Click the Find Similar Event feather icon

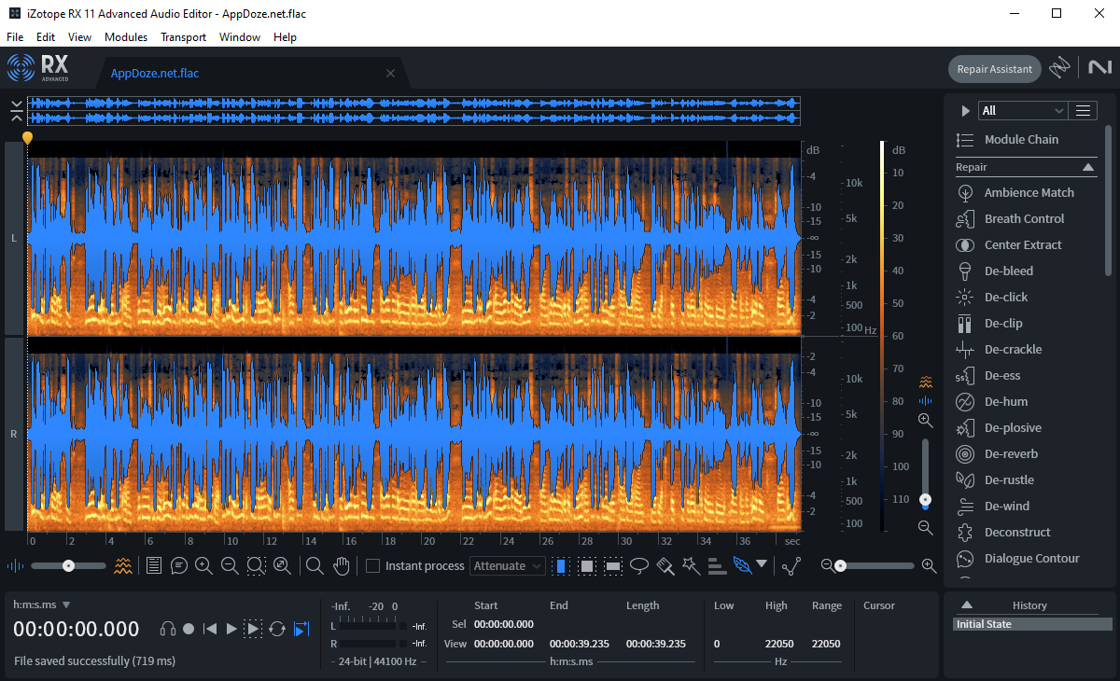tap(743, 565)
